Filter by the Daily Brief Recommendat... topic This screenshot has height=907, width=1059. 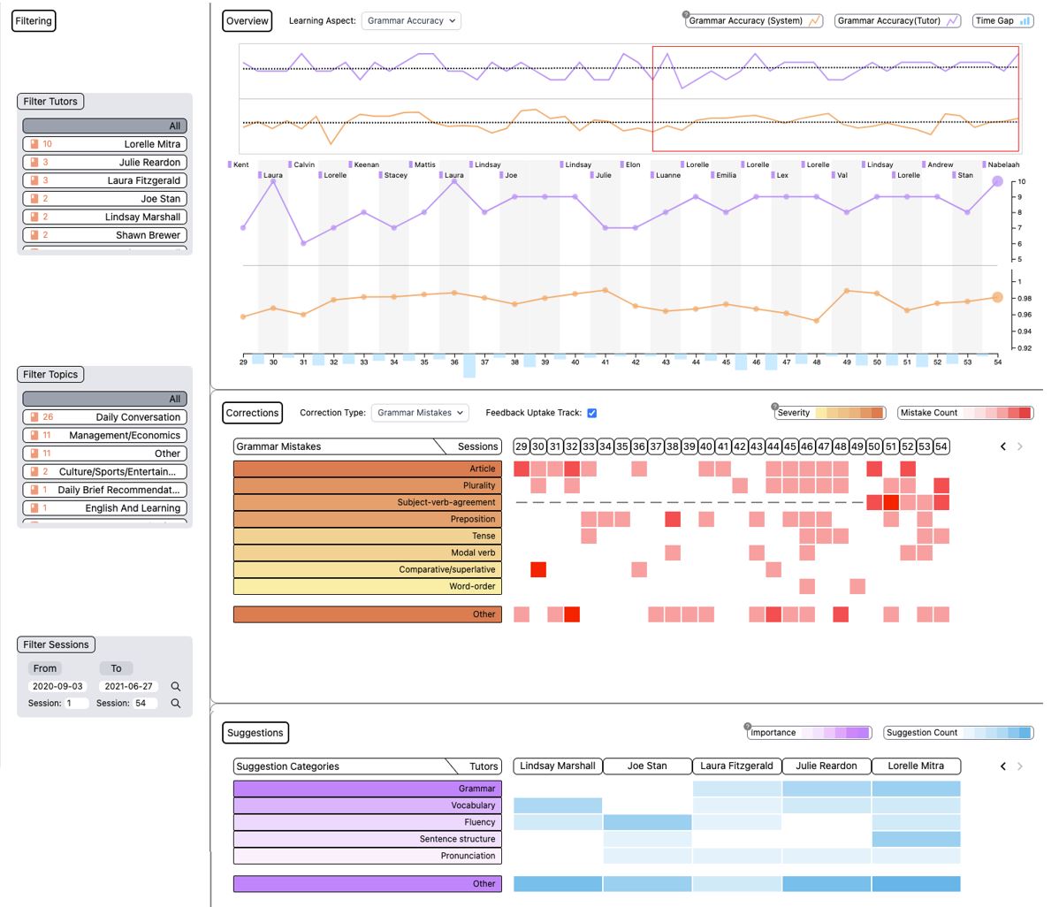pyautogui.click(x=104, y=490)
